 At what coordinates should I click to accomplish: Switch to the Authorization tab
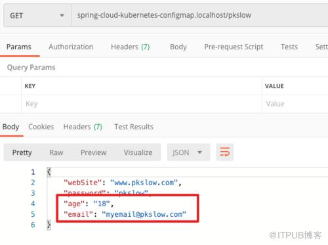(71, 47)
